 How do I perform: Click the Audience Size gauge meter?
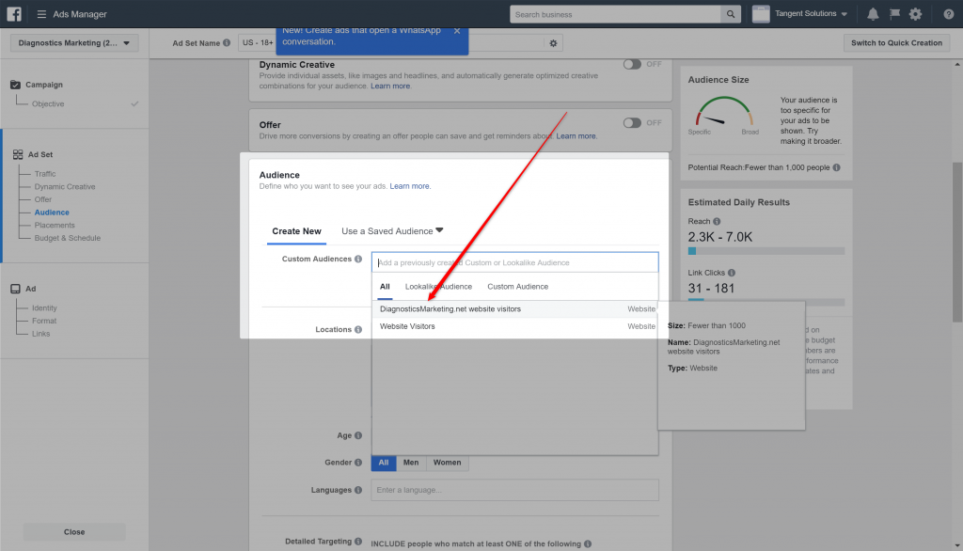[x=724, y=111]
